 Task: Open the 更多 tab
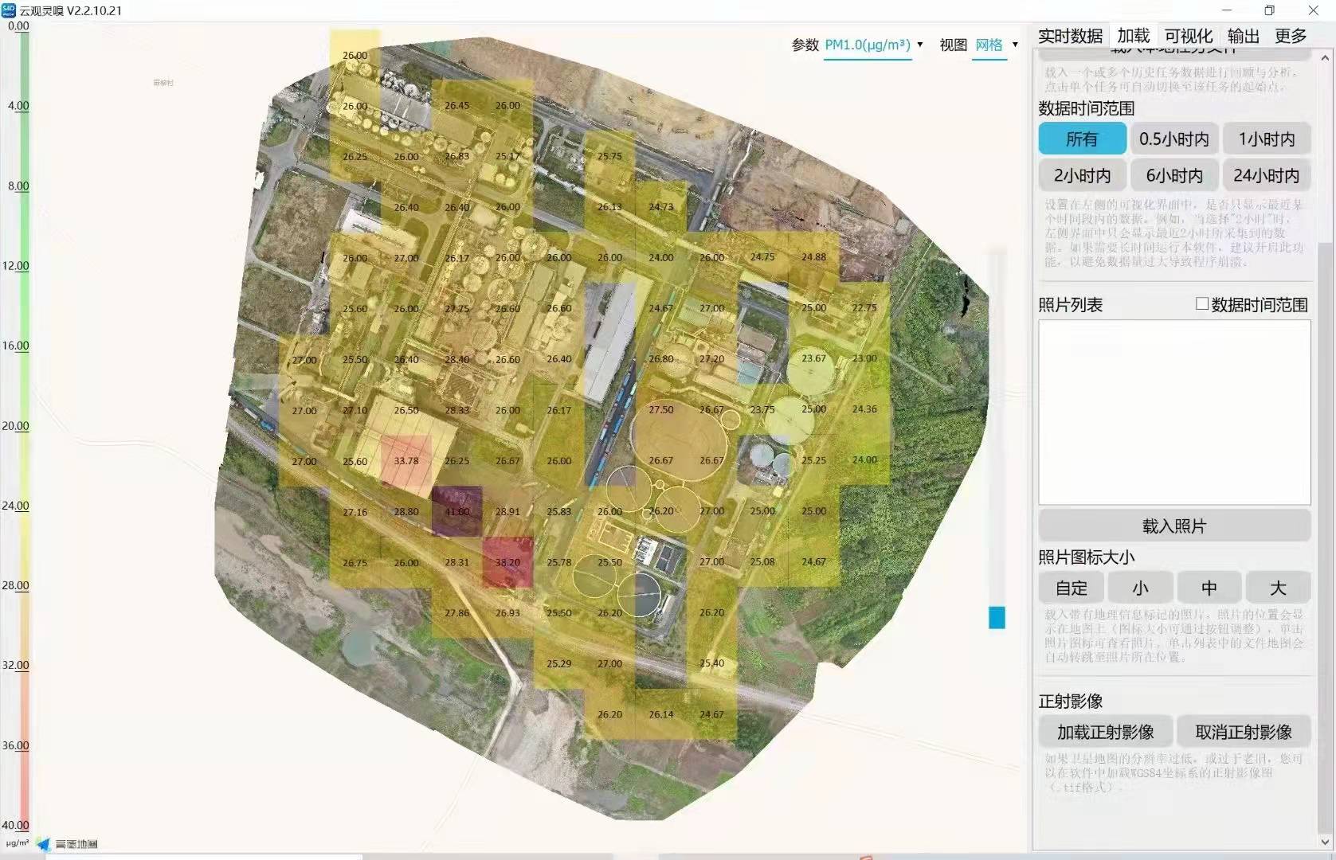click(1290, 36)
